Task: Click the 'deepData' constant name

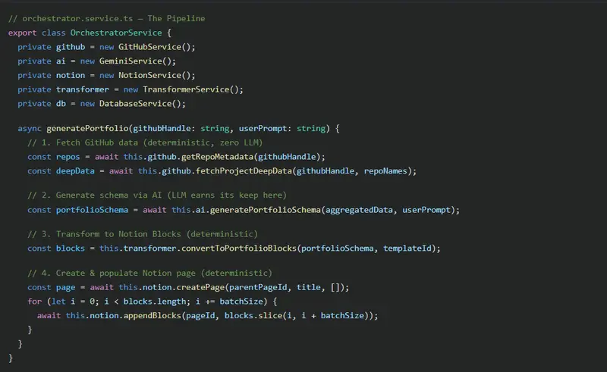Action: (x=75, y=171)
